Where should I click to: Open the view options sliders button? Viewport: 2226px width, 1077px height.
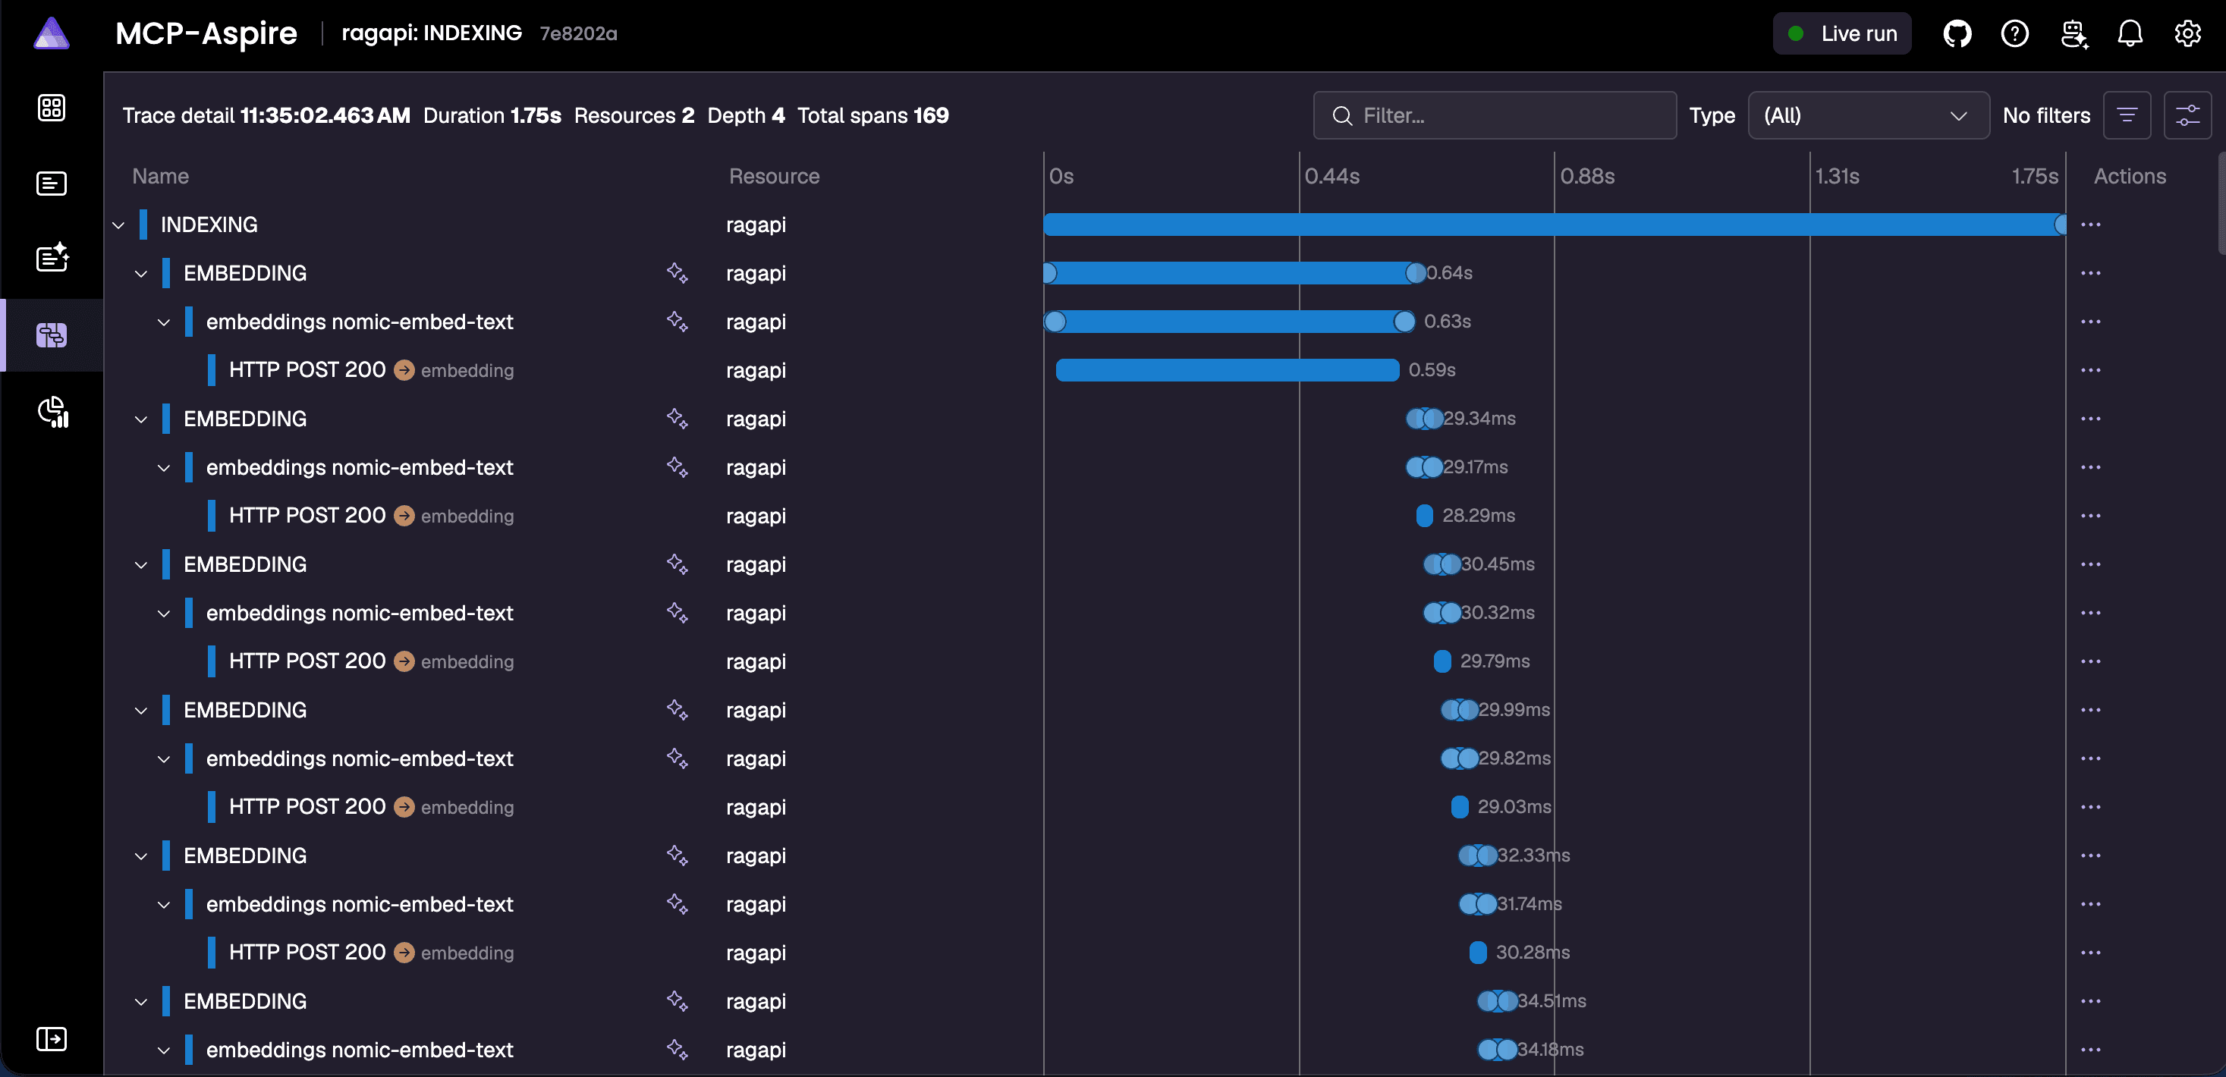pyautogui.click(x=2187, y=116)
